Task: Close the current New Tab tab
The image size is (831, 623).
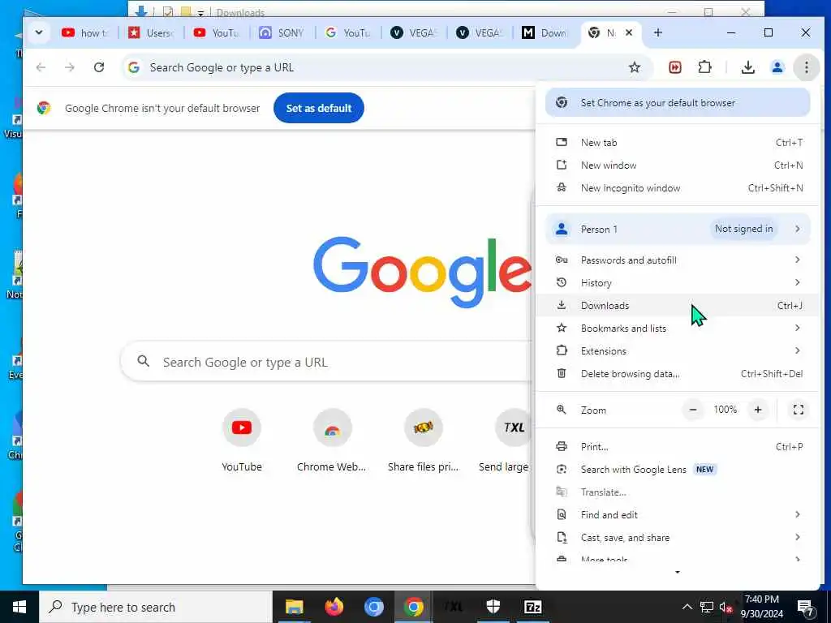Action: [x=629, y=32]
